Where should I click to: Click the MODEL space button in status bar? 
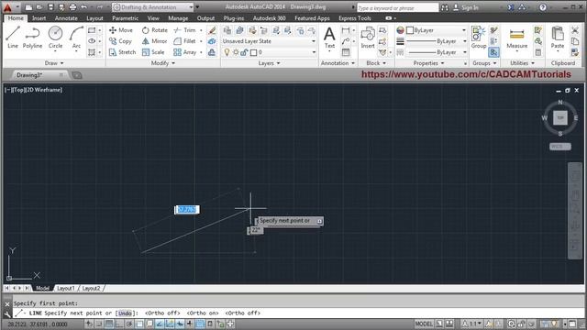424,324
